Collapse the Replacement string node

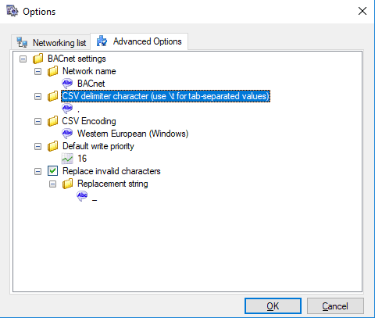[x=53, y=184]
